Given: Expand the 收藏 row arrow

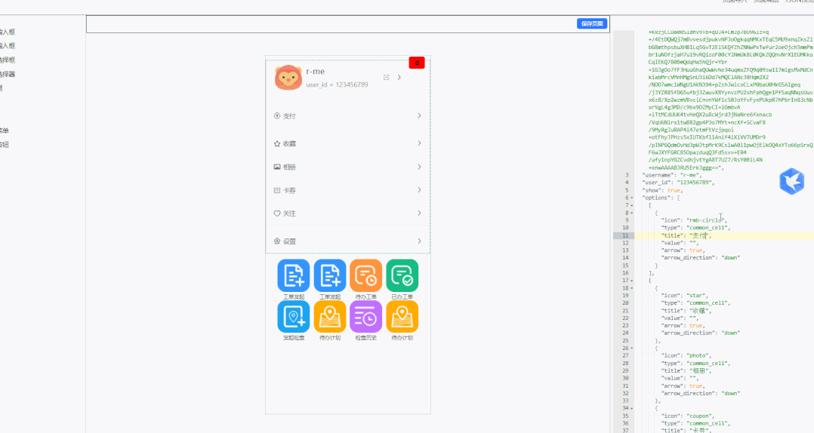Looking at the screenshot, I should pyautogui.click(x=420, y=143).
